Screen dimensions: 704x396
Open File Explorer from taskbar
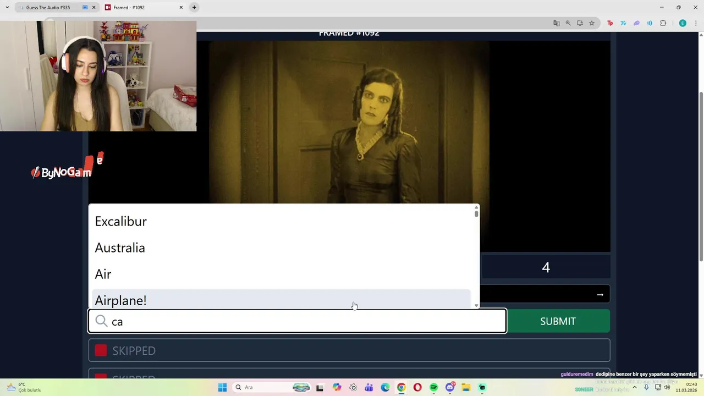(x=466, y=387)
